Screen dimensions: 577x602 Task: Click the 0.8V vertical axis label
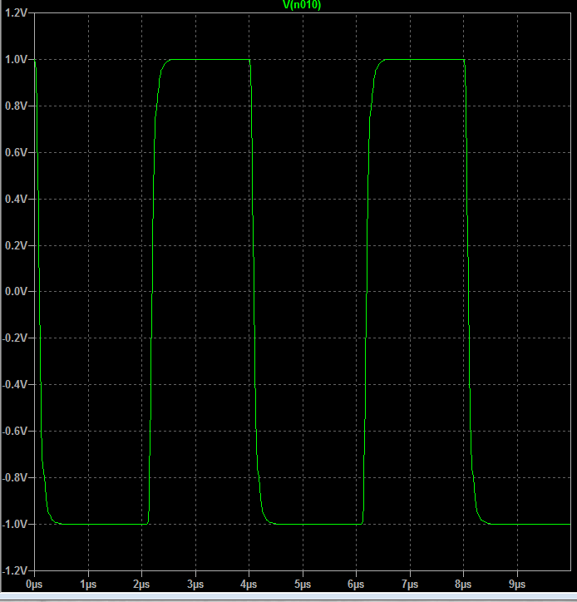[16, 106]
